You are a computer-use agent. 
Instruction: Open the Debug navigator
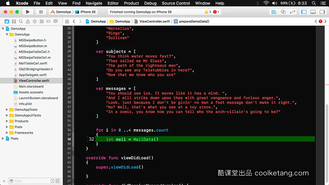click(42, 21)
